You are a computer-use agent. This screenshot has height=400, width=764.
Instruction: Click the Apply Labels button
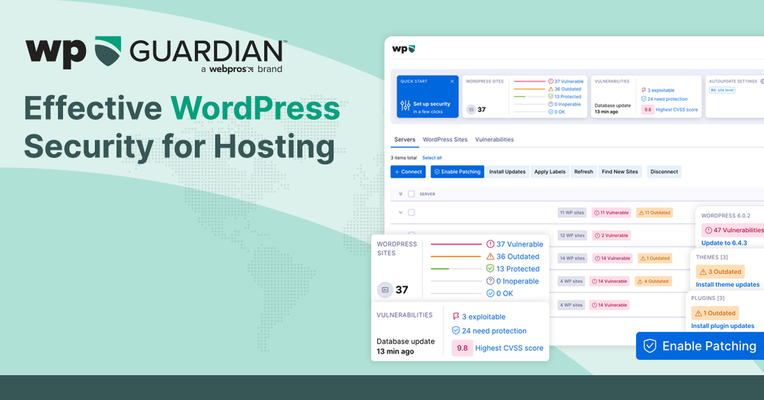[550, 172]
